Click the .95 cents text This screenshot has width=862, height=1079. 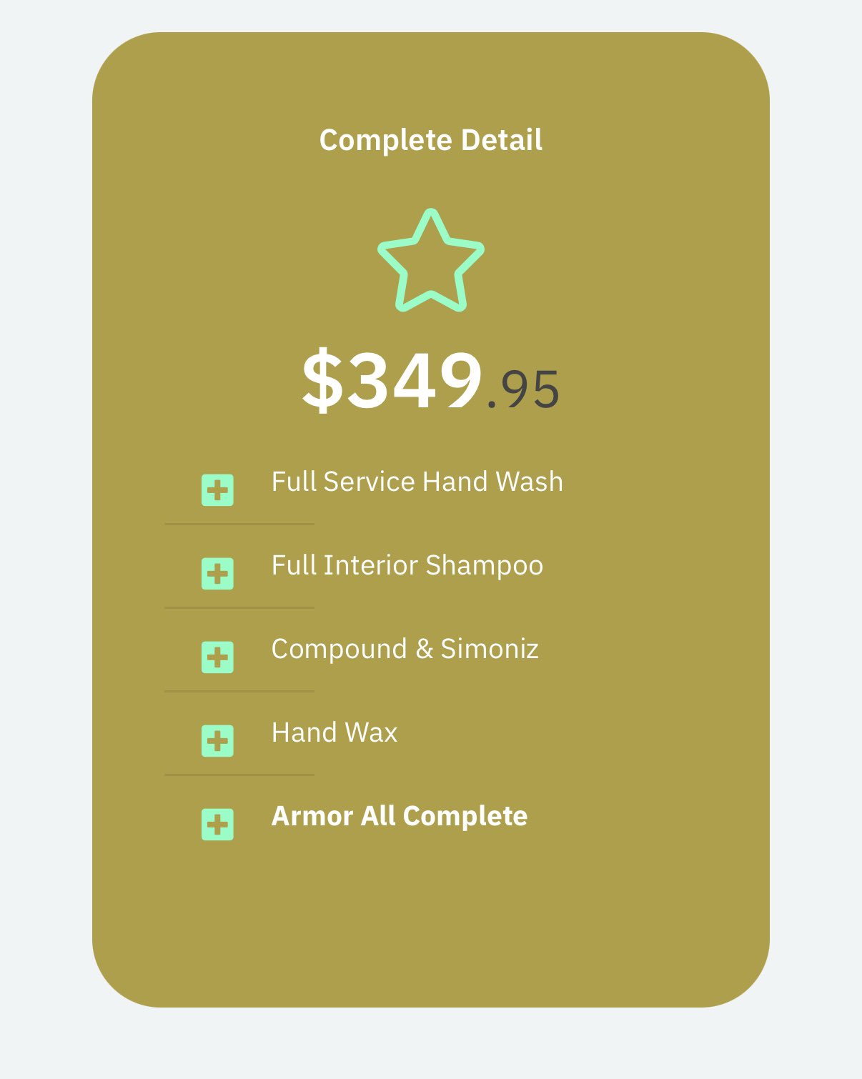[x=523, y=390]
